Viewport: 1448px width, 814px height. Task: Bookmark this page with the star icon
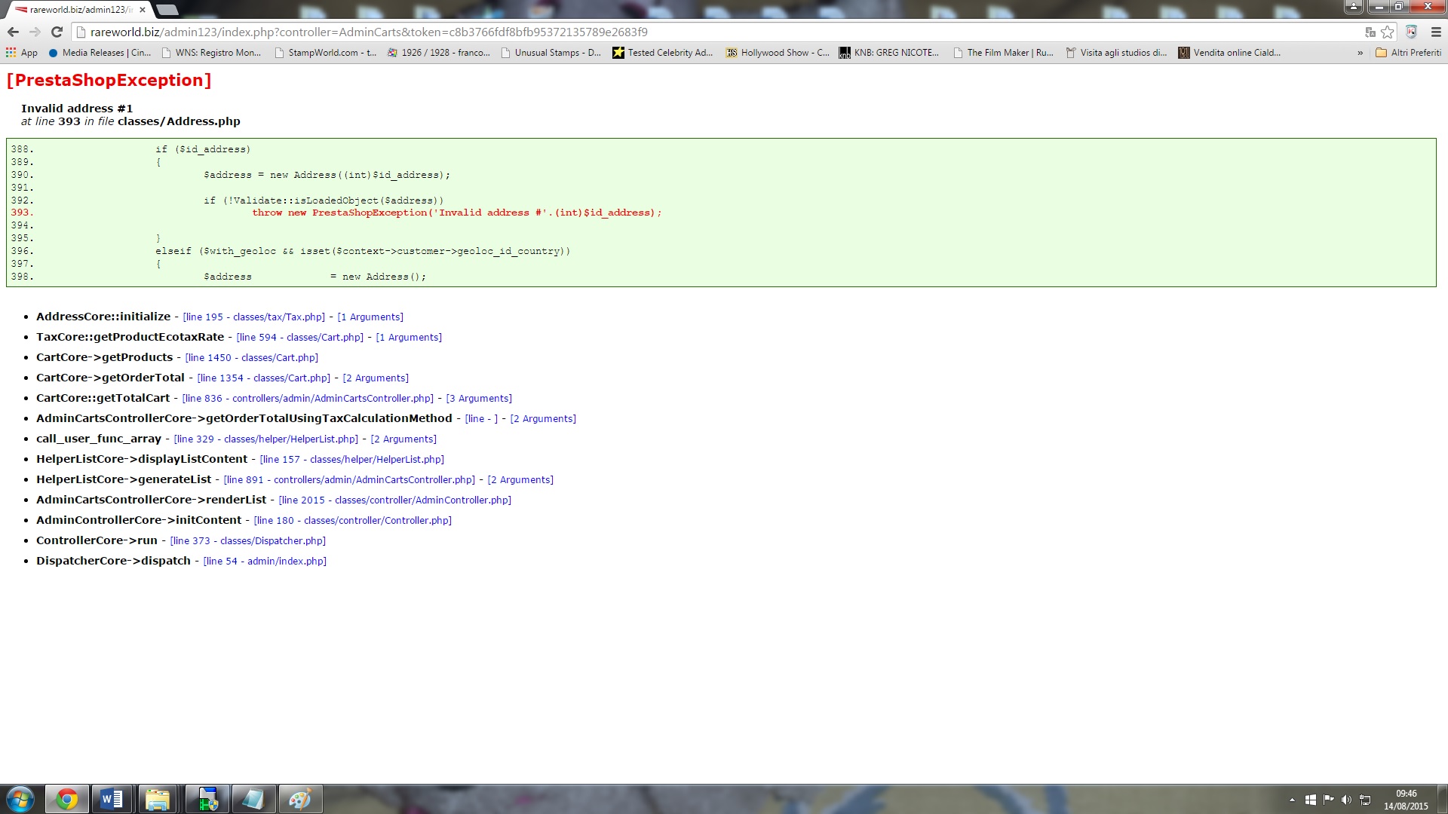coord(1387,32)
